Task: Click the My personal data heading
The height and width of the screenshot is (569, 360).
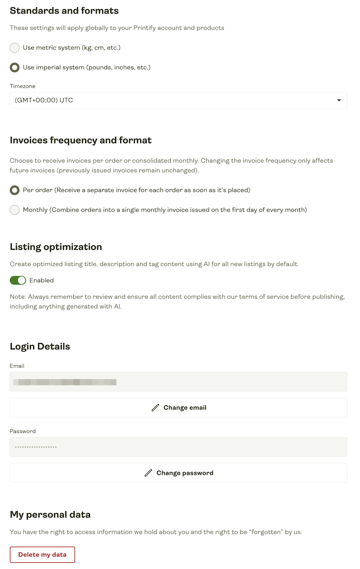Action: (x=50, y=515)
